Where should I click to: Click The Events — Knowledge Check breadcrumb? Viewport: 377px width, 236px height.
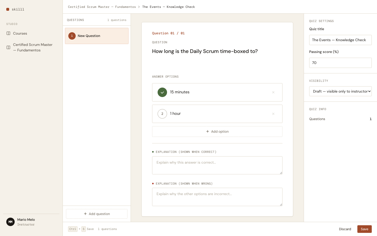point(169,7)
